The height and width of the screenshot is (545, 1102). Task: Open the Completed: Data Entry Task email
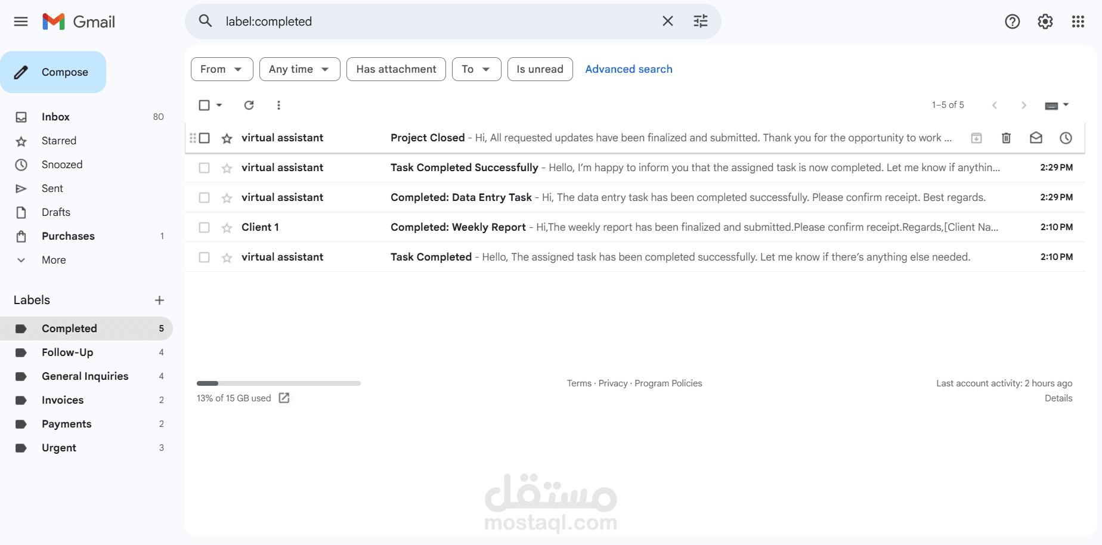(634, 197)
